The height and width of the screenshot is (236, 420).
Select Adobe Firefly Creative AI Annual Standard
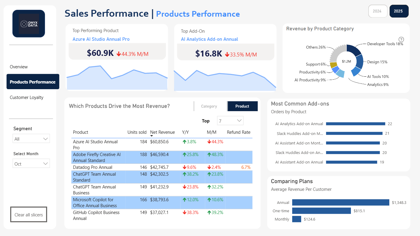click(97, 158)
